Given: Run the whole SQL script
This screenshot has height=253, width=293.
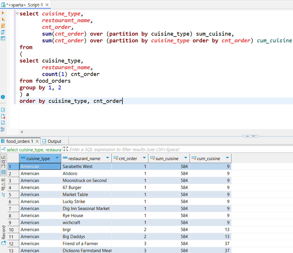Looking at the screenshot, I should point(3,26).
